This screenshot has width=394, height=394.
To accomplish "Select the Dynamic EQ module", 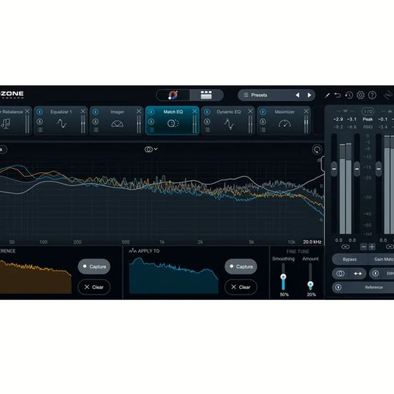I will [228, 120].
